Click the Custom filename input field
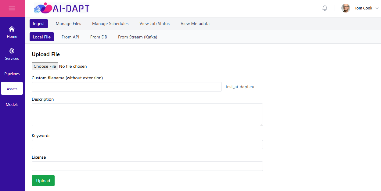 point(127,87)
